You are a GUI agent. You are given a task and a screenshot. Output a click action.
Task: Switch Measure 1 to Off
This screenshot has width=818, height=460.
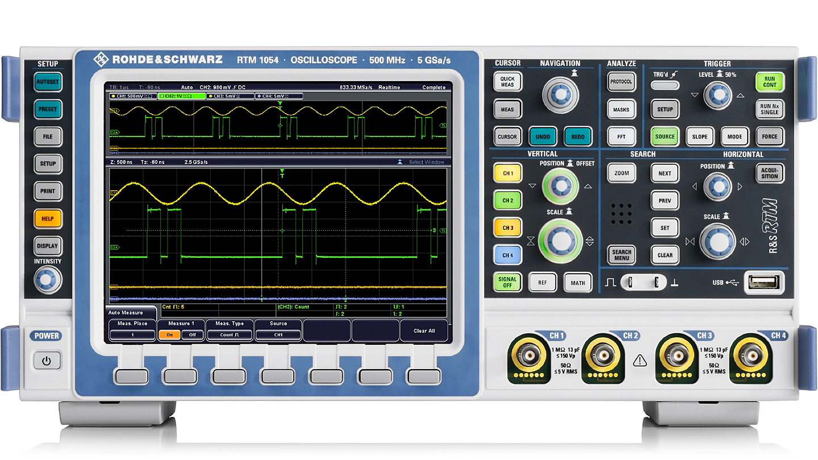click(193, 335)
